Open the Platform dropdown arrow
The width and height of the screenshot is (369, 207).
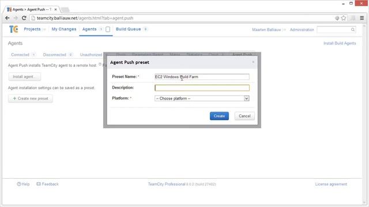246,98
